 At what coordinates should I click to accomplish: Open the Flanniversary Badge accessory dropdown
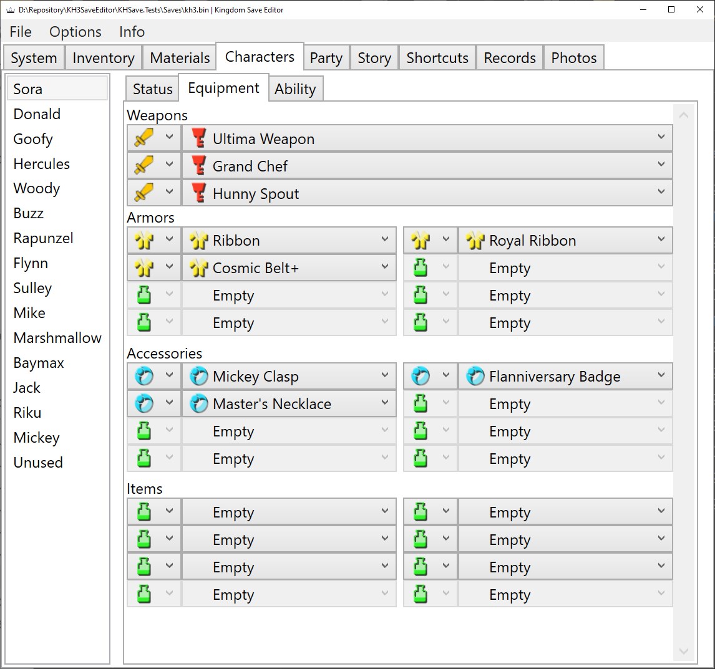click(565, 377)
